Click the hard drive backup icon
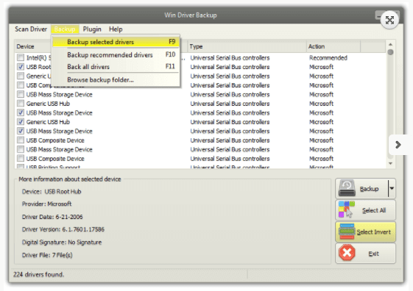 (x=347, y=188)
